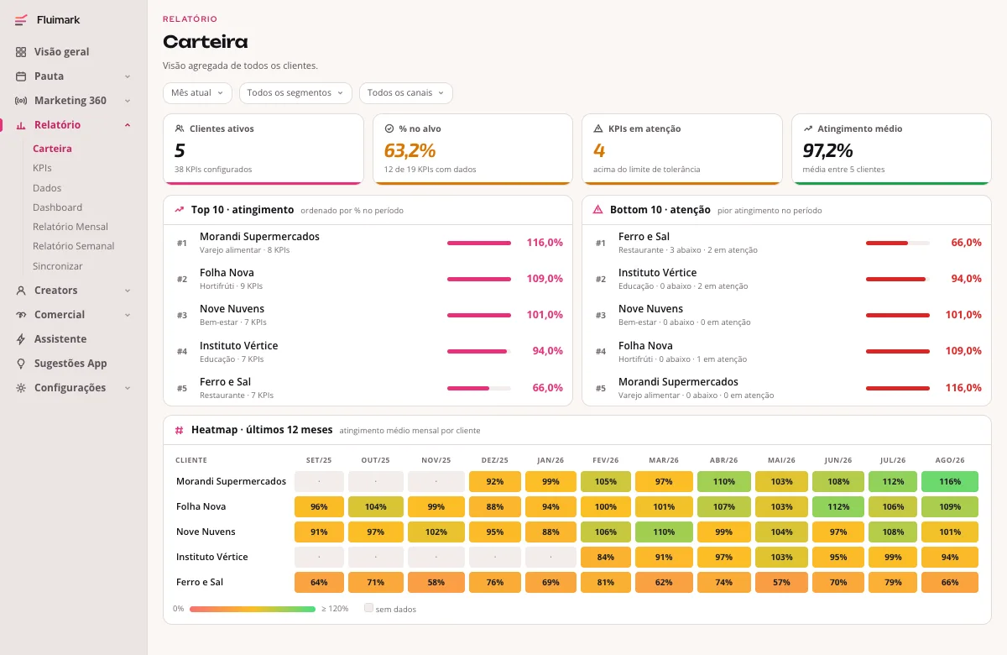Click the Creators person icon
This screenshot has height=655, width=1007.
click(x=21, y=291)
